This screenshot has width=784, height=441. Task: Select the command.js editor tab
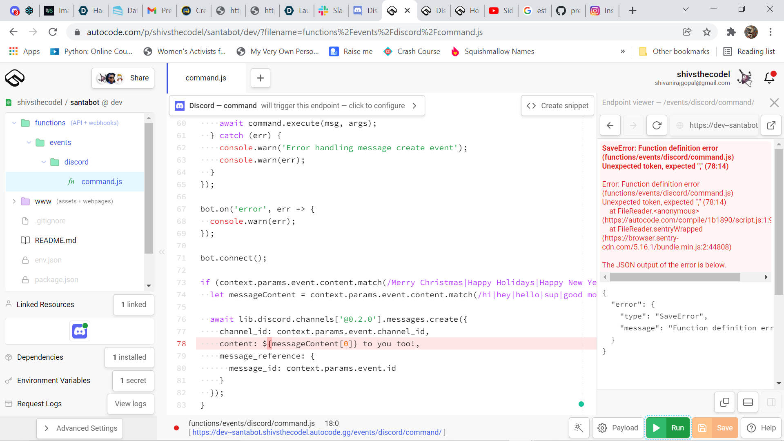coord(206,78)
